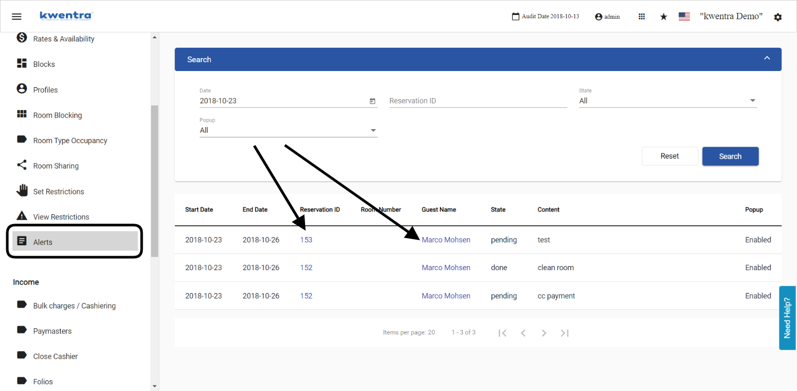Image resolution: width=797 pixels, height=391 pixels.
Task: Click the "kwentra Demo" property name
Action: pos(731,16)
